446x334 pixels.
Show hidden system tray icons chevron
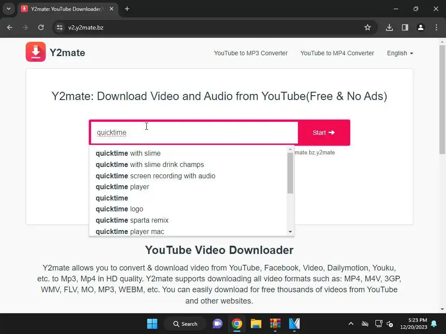(x=351, y=324)
